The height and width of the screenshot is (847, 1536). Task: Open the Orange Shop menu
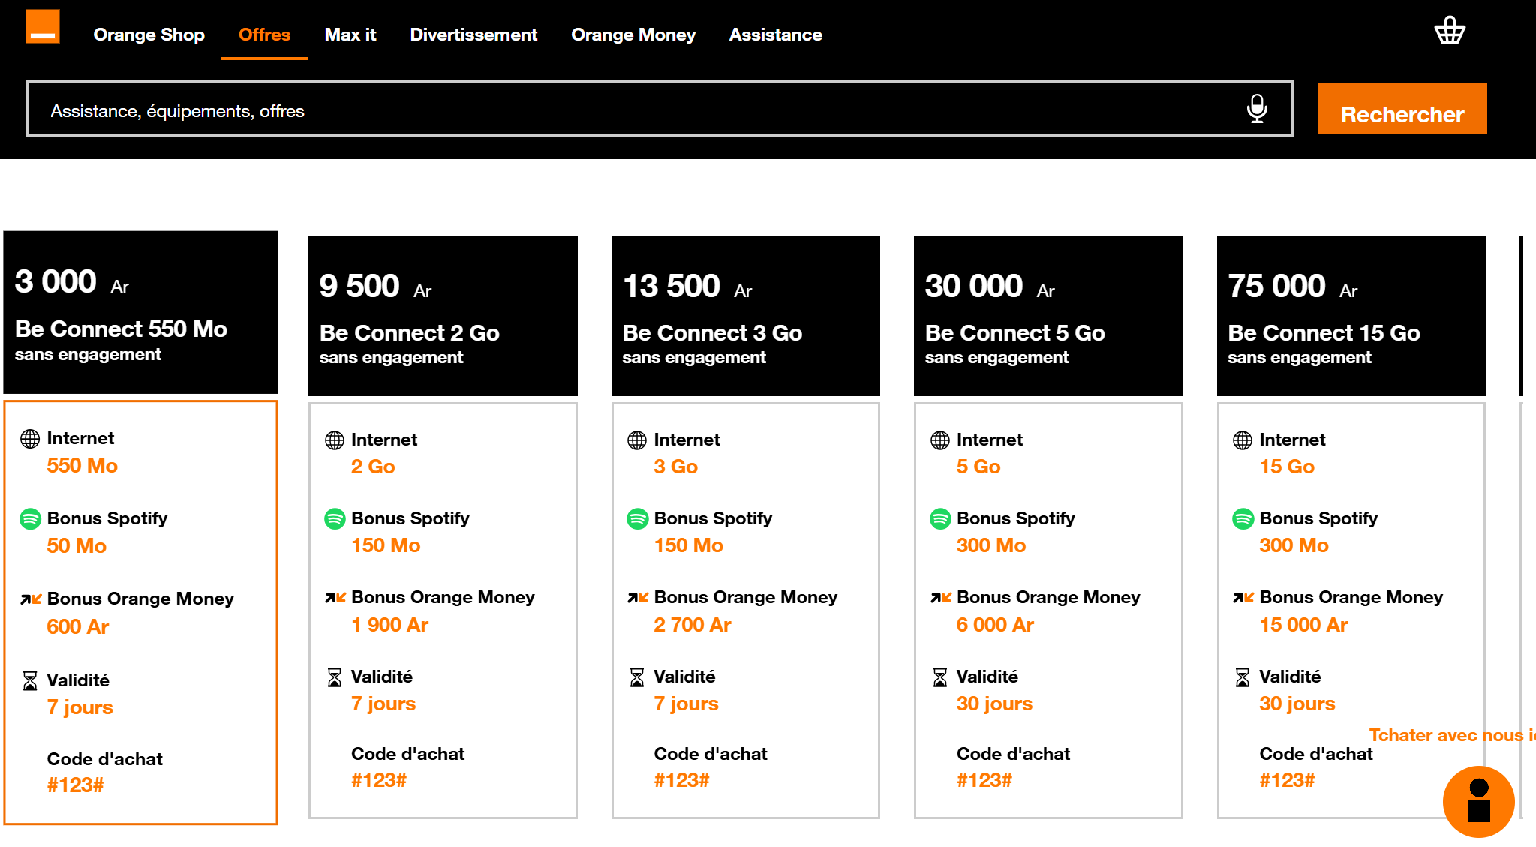point(149,35)
